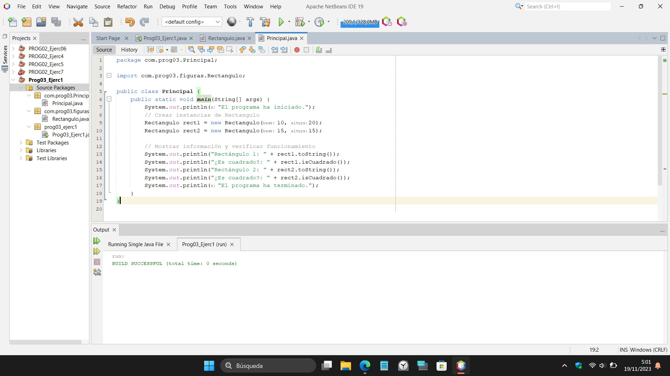Select Principal.java in Projects tree
The height and width of the screenshot is (376, 670).
[x=67, y=103]
